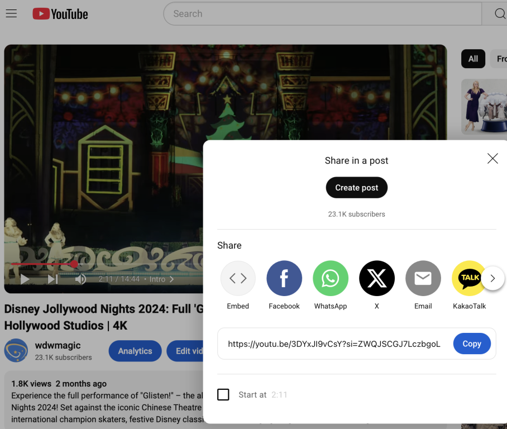This screenshot has height=429, width=507.
Task: Click the search magnifier icon
Action: tap(500, 14)
